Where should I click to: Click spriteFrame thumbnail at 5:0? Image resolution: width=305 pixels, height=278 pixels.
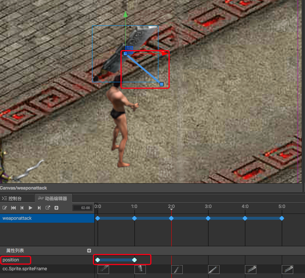[287, 270]
